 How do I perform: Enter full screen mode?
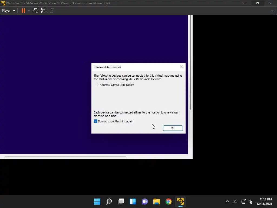pyautogui.click(x=44, y=11)
